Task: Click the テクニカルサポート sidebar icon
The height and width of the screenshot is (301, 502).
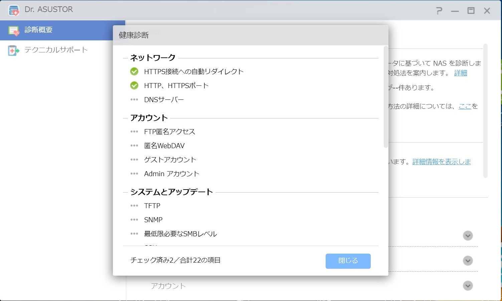Action: [x=13, y=50]
